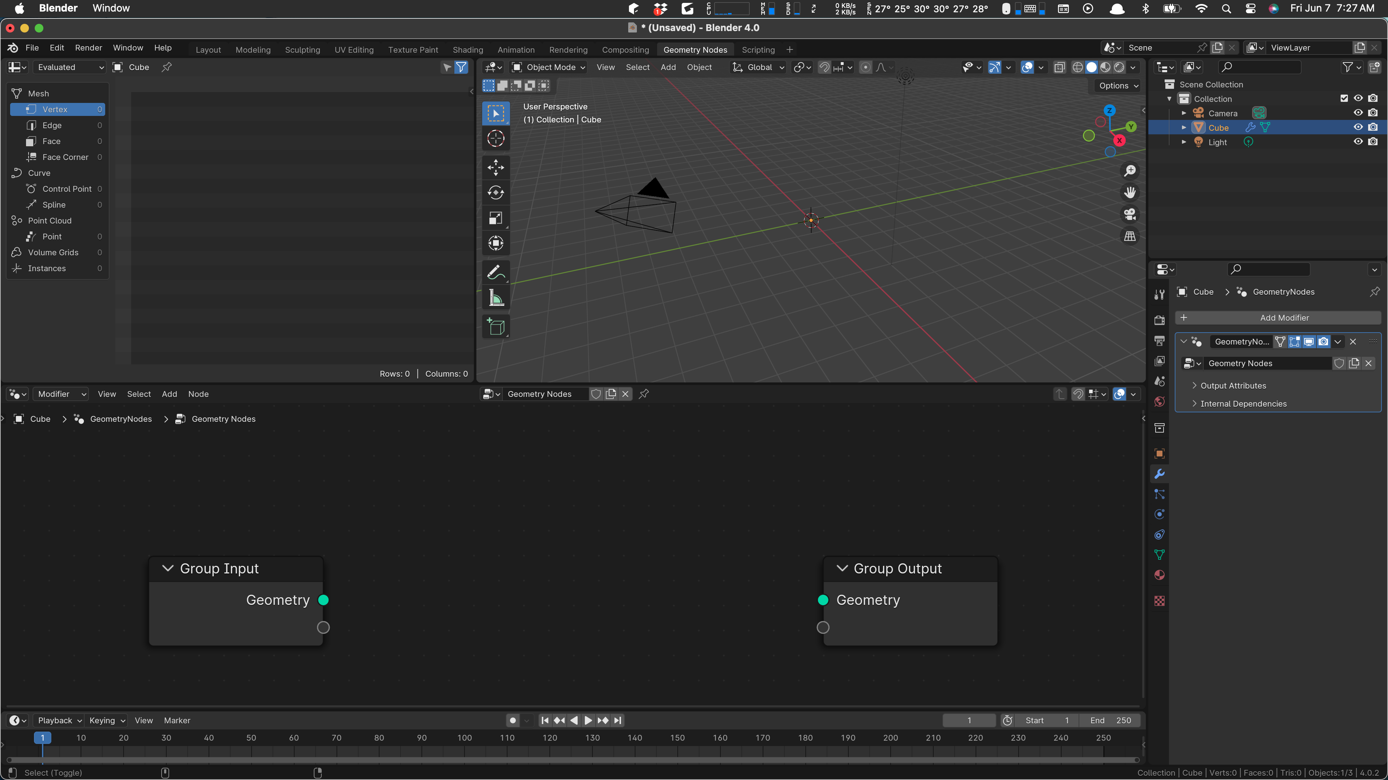The height and width of the screenshot is (780, 1388).
Task: Click the Start frame field
Action: (1047, 720)
